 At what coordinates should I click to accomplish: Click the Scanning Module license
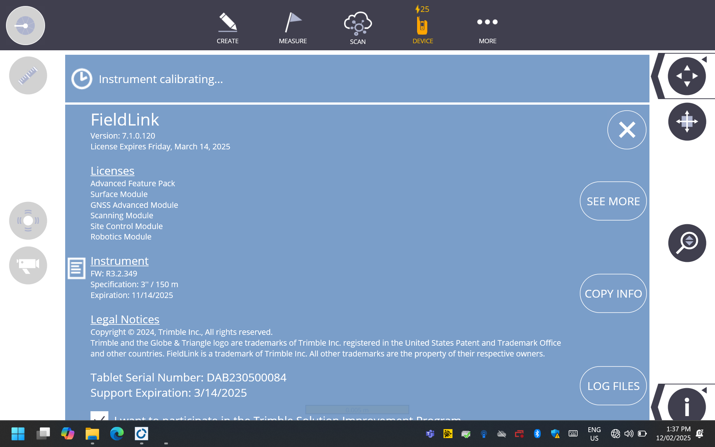[122, 216]
